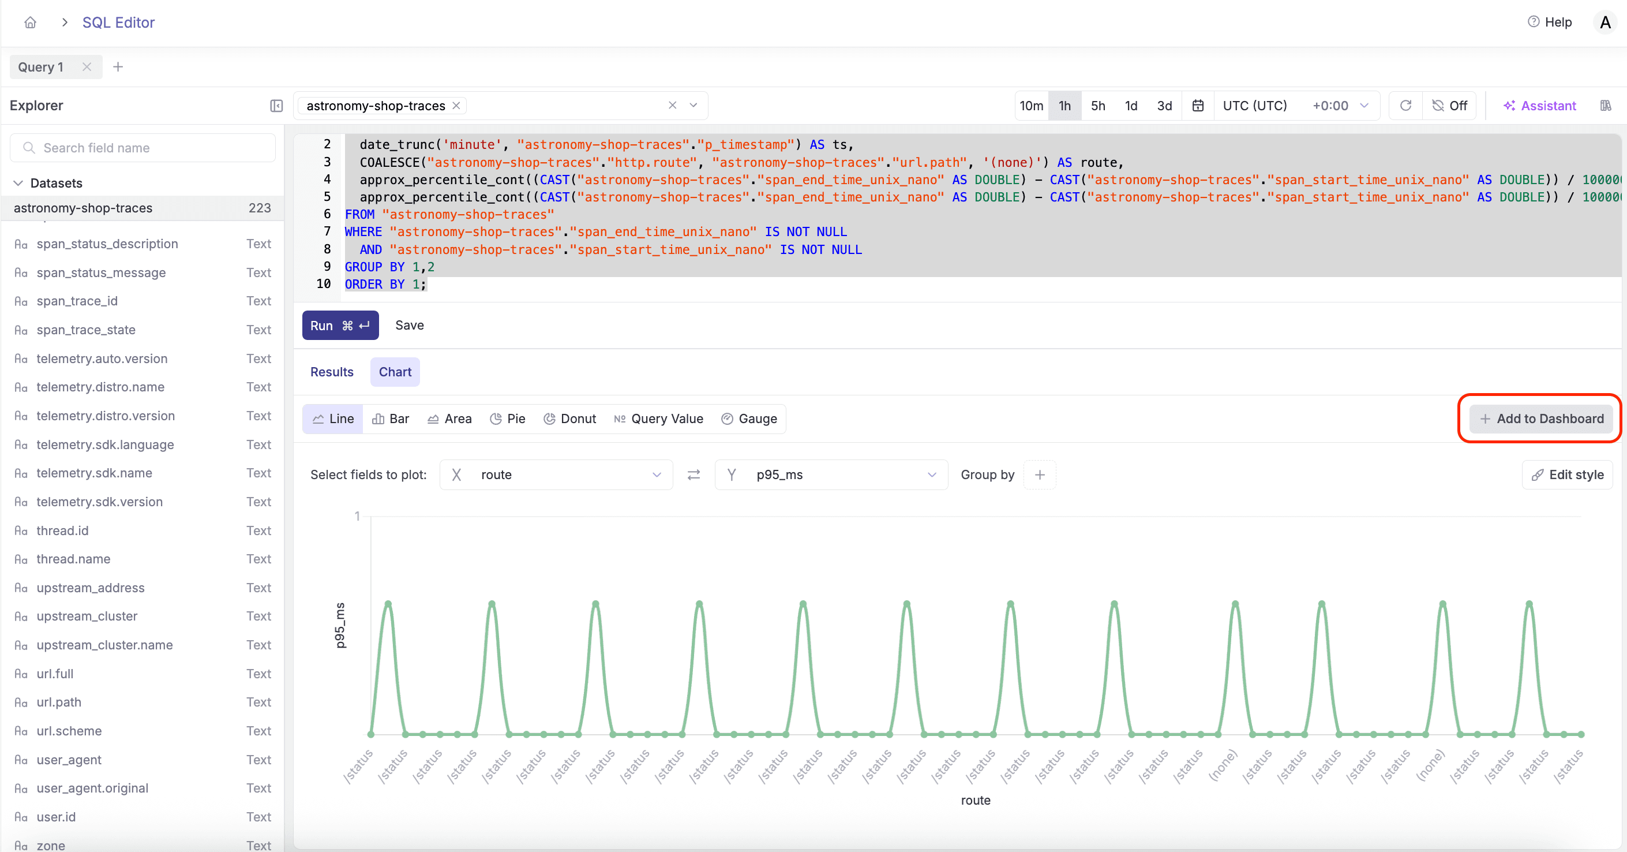The image size is (1627, 852).
Task: Select the url.path field
Action: pyautogui.click(x=59, y=702)
